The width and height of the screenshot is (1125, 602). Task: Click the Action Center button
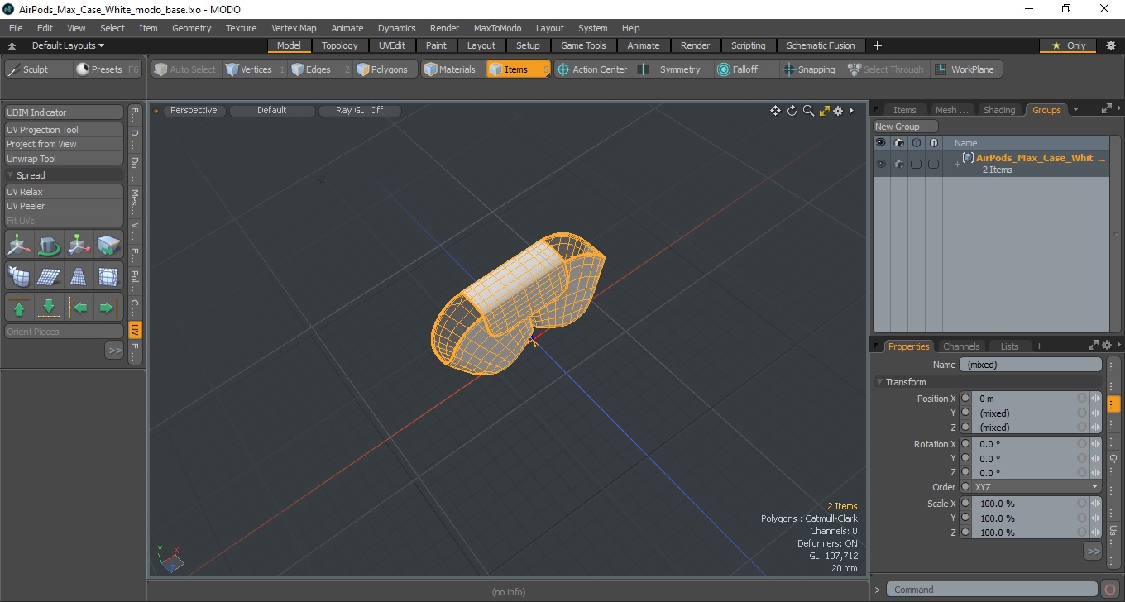(592, 69)
